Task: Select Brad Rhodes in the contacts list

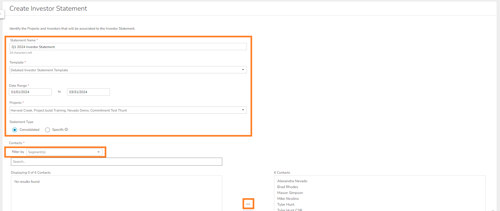Action: (288, 187)
